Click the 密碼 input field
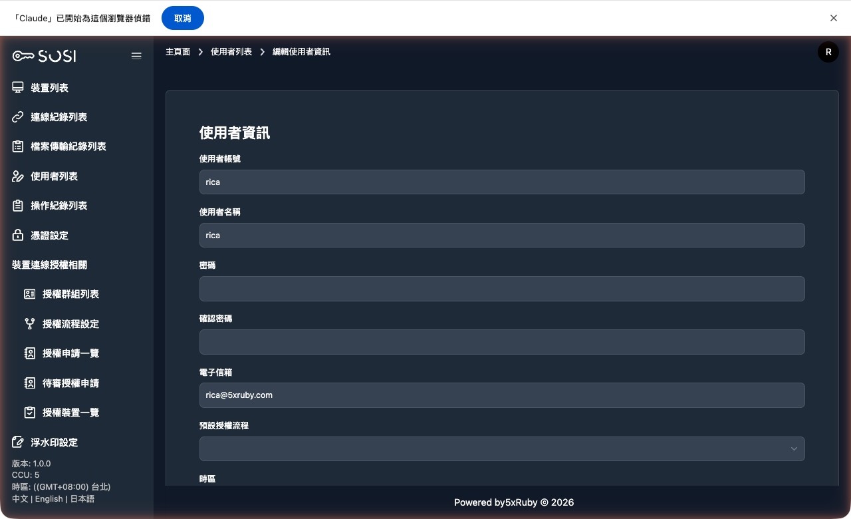Image resolution: width=851 pixels, height=519 pixels. click(x=502, y=289)
